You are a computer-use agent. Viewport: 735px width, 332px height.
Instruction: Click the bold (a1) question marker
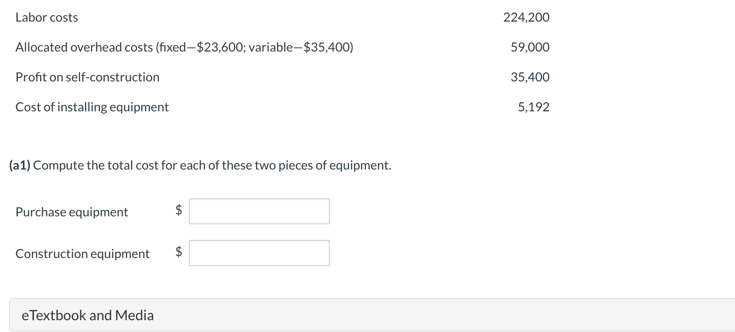tap(20, 165)
